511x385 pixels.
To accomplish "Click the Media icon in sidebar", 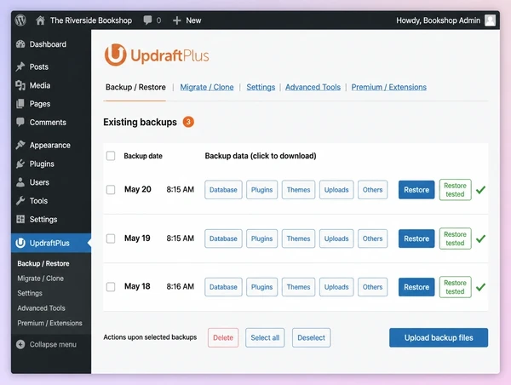I will (20, 85).
